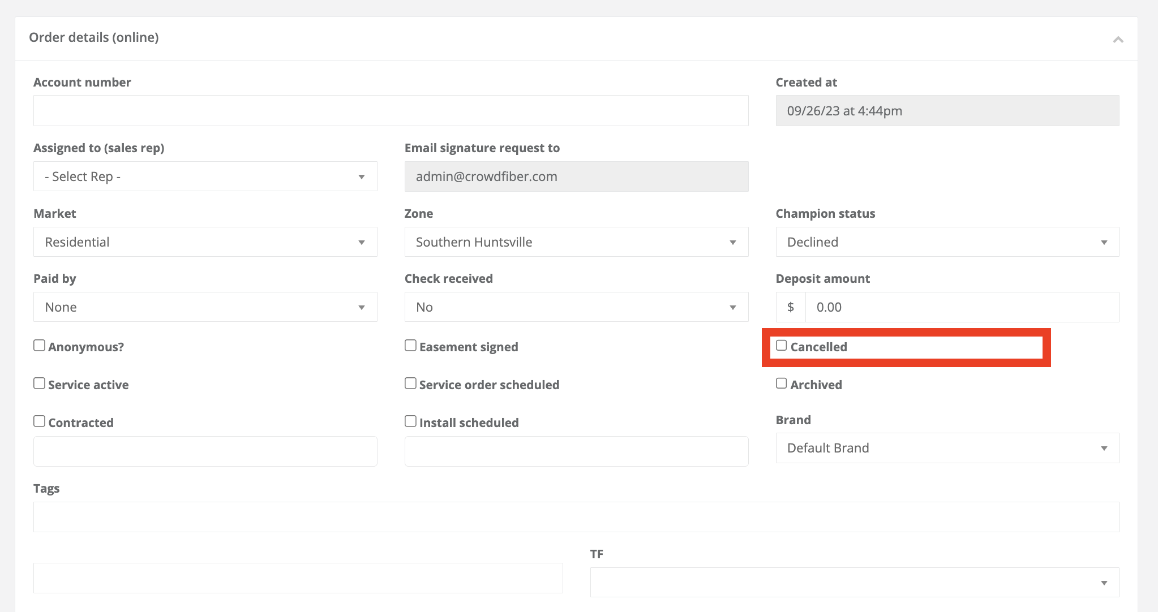Click inside the Tags field
The image size is (1158, 612).
tap(576, 516)
